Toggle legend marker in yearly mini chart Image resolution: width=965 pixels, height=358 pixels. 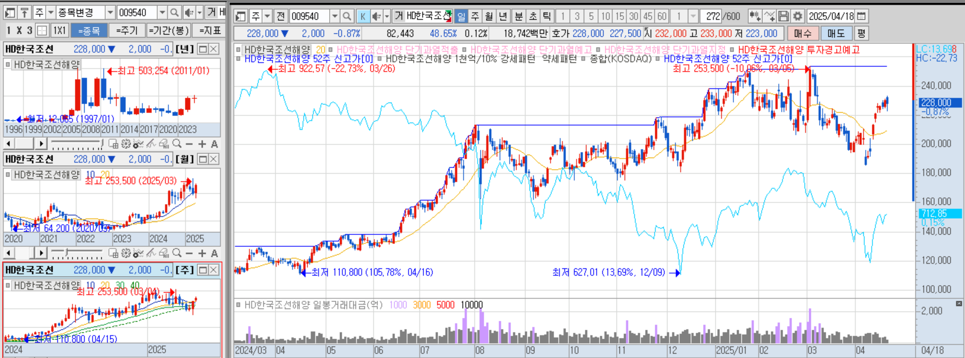pos(8,64)
